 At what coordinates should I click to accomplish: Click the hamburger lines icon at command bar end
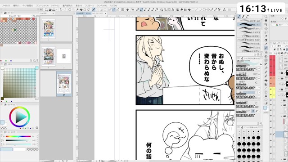point(229,9)
